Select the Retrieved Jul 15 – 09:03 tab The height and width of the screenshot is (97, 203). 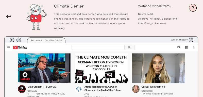click(x=46, y=40)
